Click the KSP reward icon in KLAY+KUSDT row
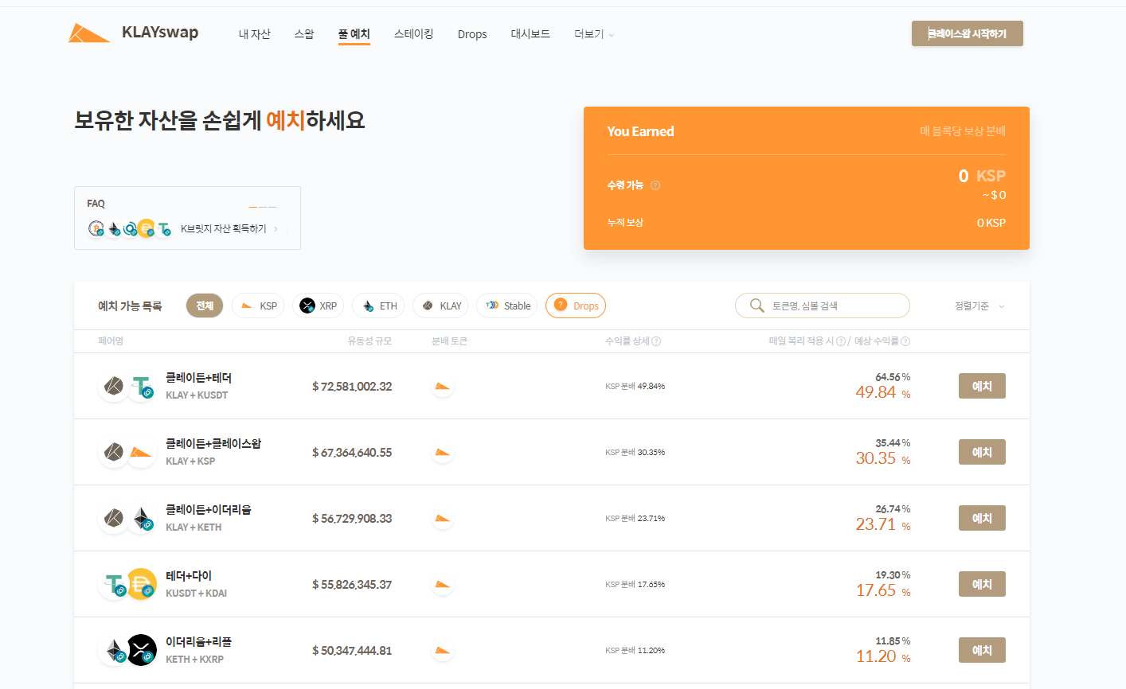Image resolution: width=1126 pixels, height=689 pixels. click(x=442, y=387)
